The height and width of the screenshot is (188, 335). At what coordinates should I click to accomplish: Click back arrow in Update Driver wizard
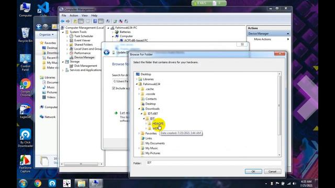(x=106, y=52)
